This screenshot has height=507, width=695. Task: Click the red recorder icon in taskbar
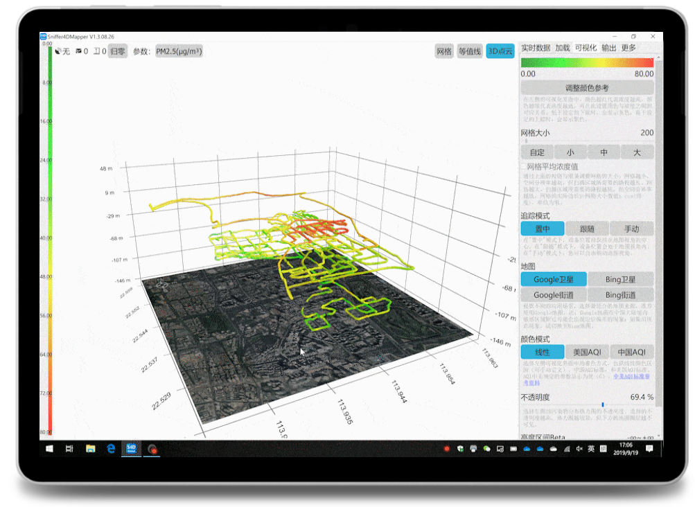pos(152,449)
